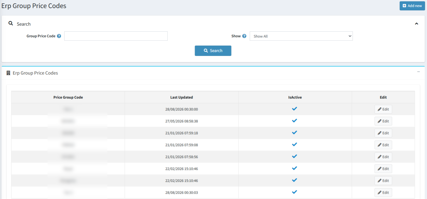This screenshot has height=199, width=427.
Task: Click the active checkmark for 21/01/2026 07:59:18 row
Action: click(294, 133)
